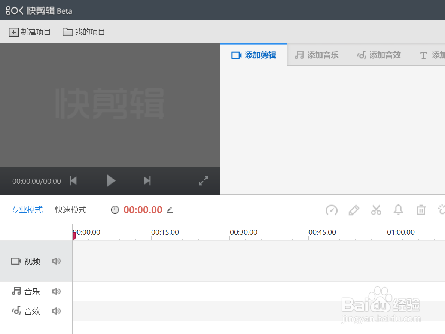The width and height of the screenshot is (445, 334).
Task: Click the partially visible icon after trash
Action: (442, 210)
